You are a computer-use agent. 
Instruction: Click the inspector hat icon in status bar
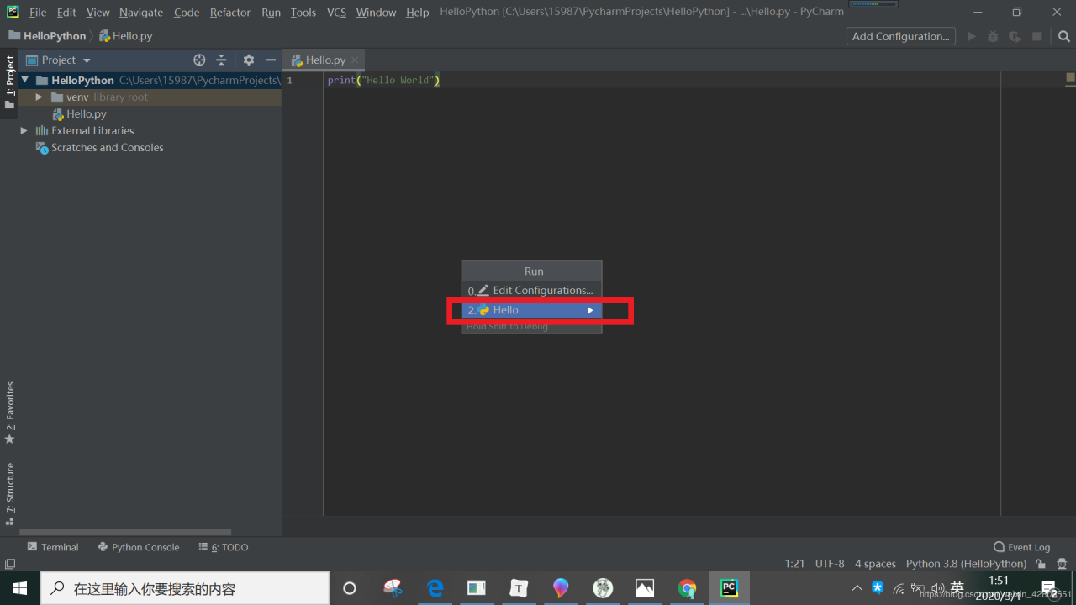tap(1063, 564)
